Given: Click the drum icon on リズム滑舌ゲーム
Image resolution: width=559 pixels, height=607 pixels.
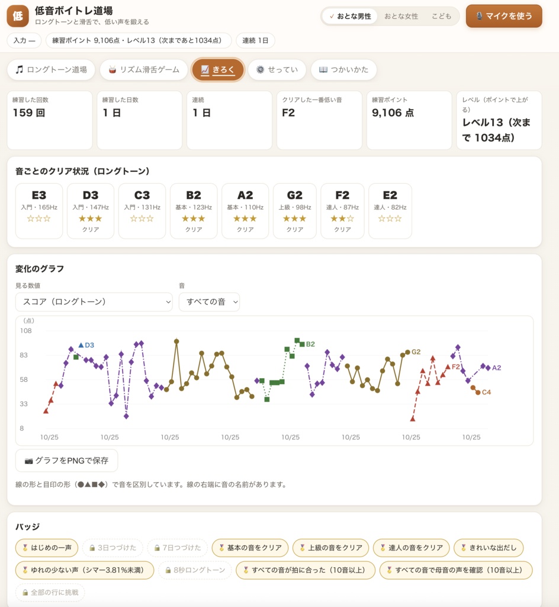Looking at the screenshot, I should [113, 70].
